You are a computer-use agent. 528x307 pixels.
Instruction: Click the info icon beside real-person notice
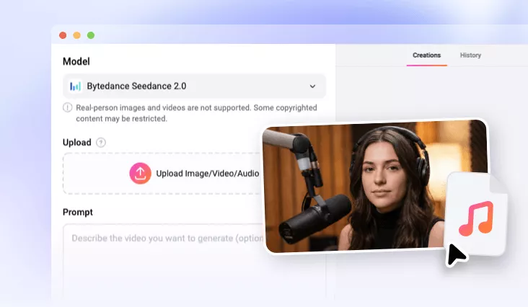[67, 107]
